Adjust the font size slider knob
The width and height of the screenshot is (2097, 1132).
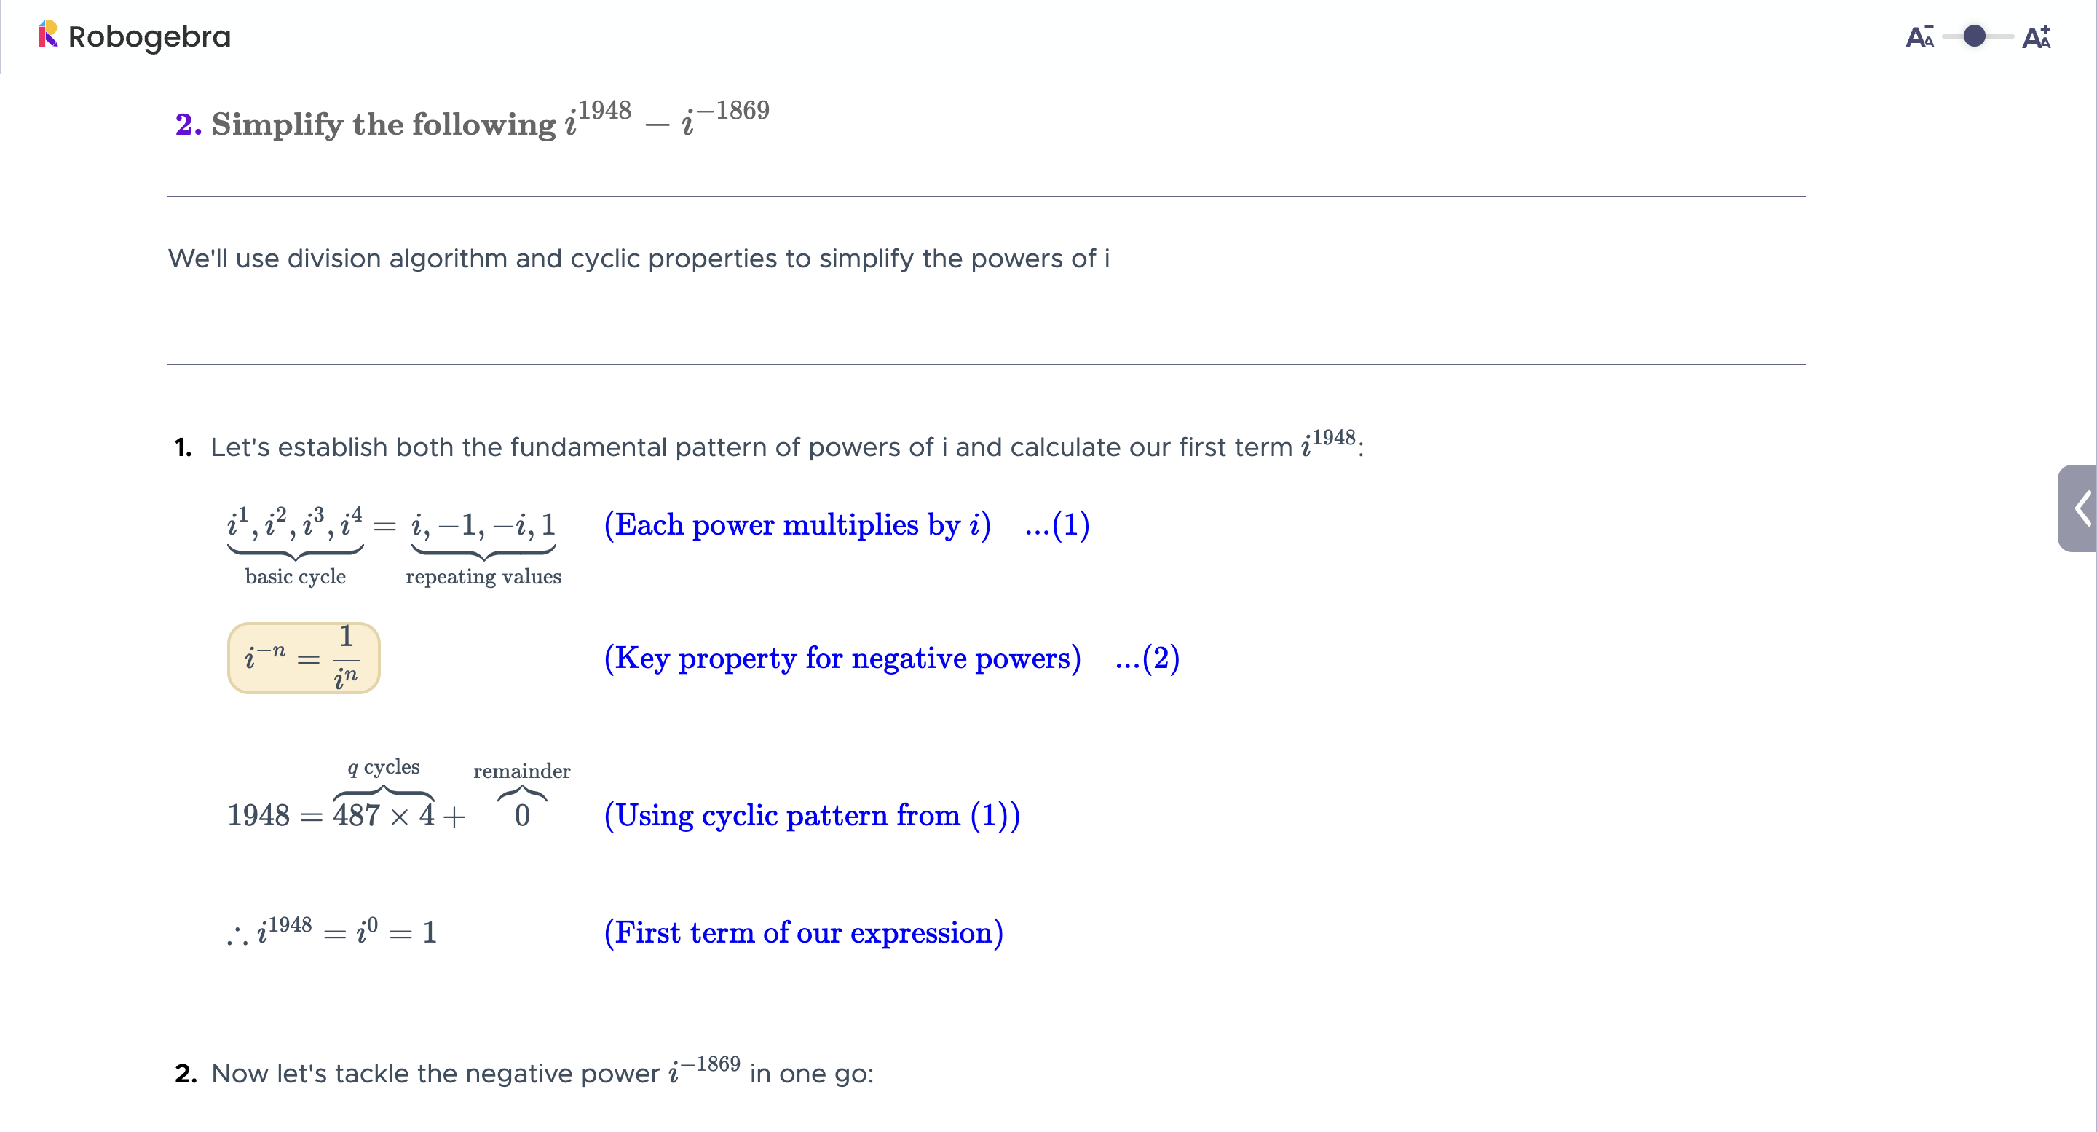[1974, 36]
